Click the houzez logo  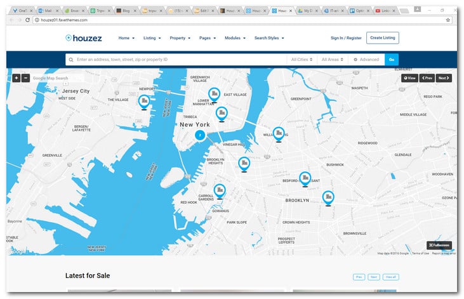point(83,38)
